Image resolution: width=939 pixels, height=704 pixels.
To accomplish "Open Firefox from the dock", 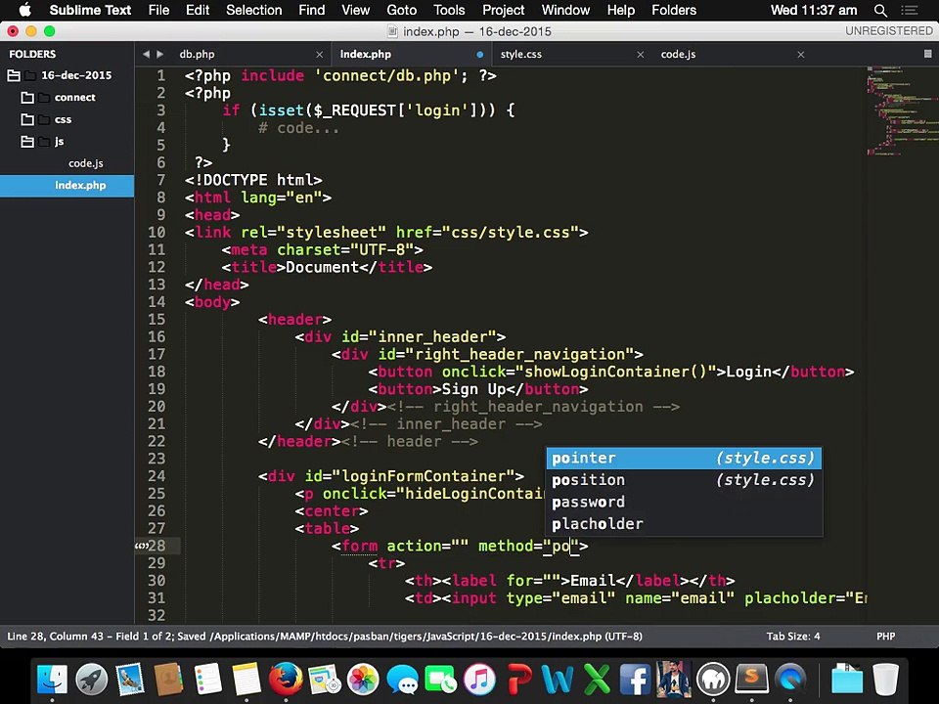I will (286, 678).
